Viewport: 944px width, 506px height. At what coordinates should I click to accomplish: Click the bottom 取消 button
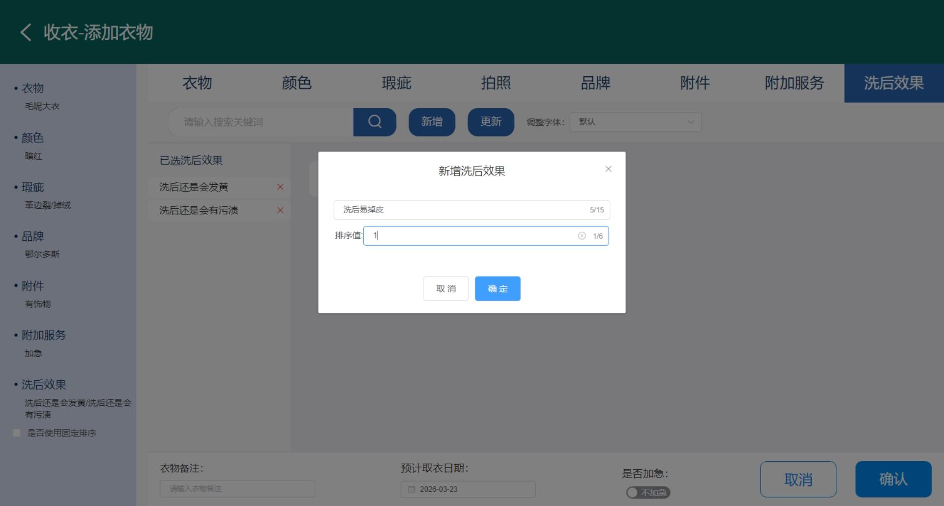pos(798,479)
